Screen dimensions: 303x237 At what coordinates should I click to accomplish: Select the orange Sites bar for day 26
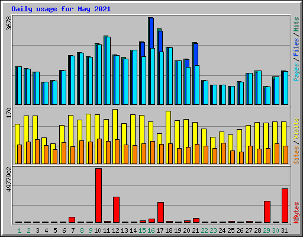(241, 158)
